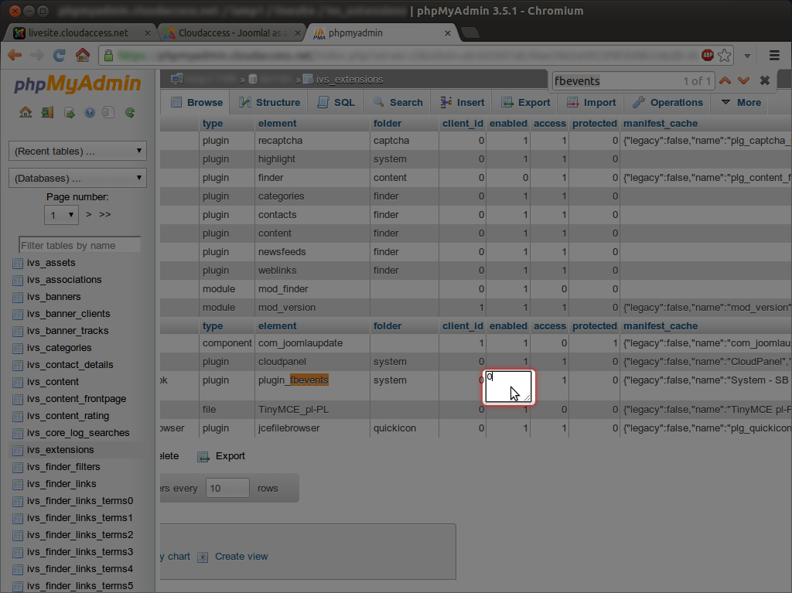Open the Search tab
The height and width of the screenshot is (593, 792).
[398, 103]
